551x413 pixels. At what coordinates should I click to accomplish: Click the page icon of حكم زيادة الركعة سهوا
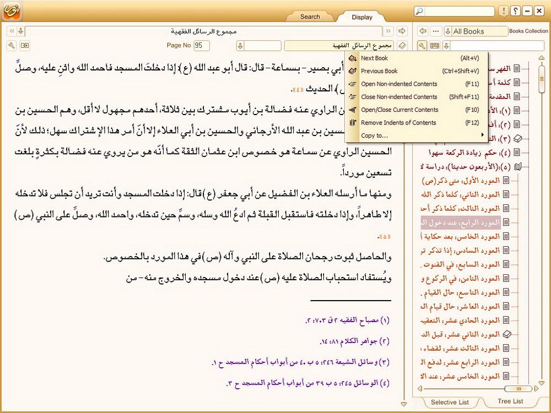click(517, 153)
